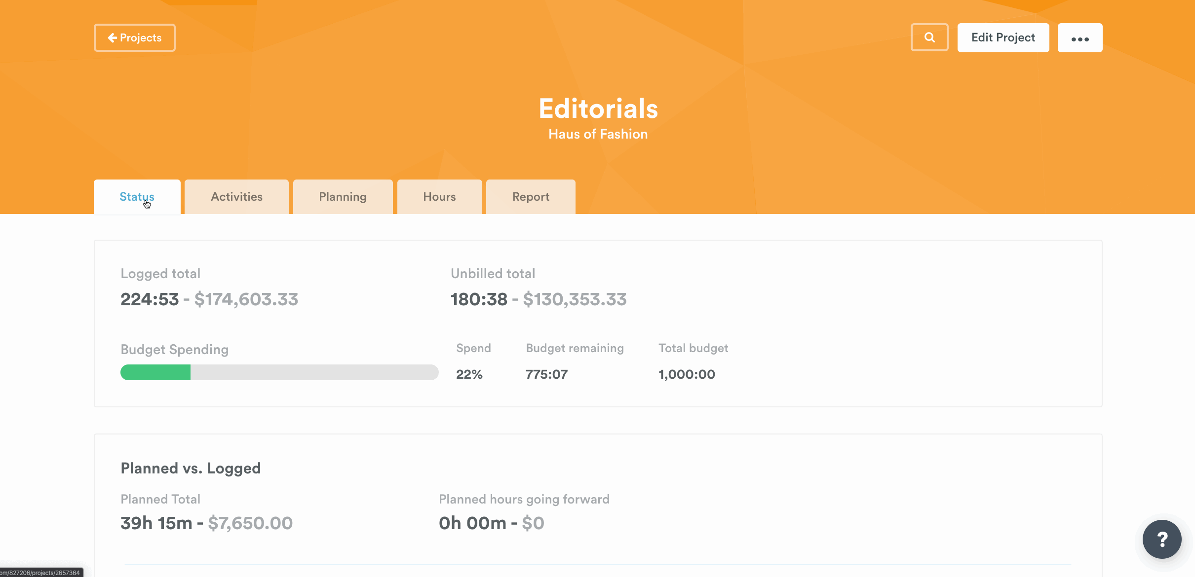Click the planned total amount $7,650.00
Screen dimensions: 1195x577
tap(250, 523)
